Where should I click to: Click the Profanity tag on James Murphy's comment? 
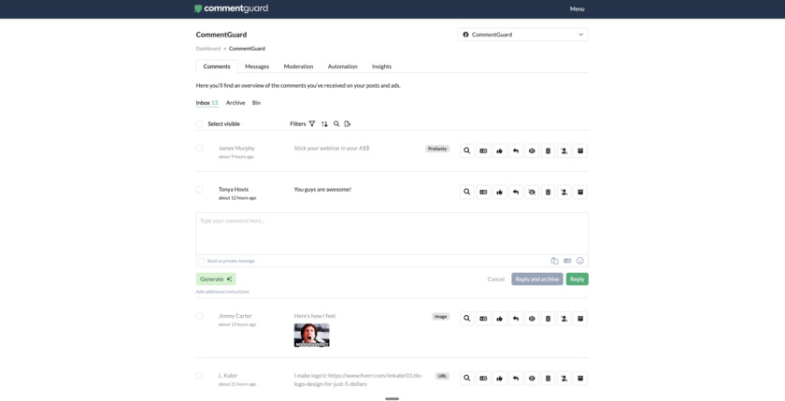(x=437, y=149)
